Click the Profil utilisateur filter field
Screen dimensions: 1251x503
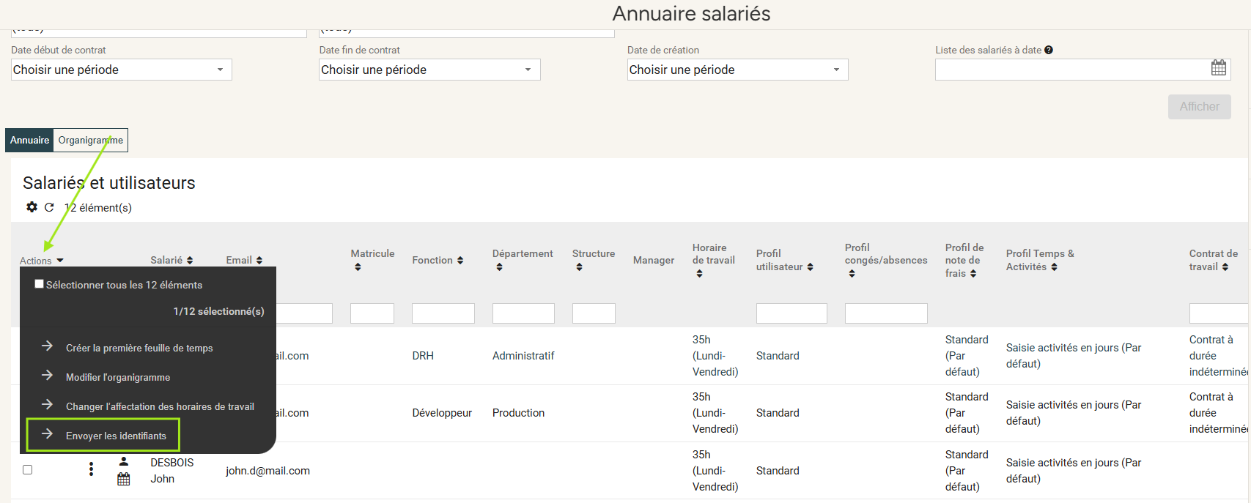pos(791,313)
